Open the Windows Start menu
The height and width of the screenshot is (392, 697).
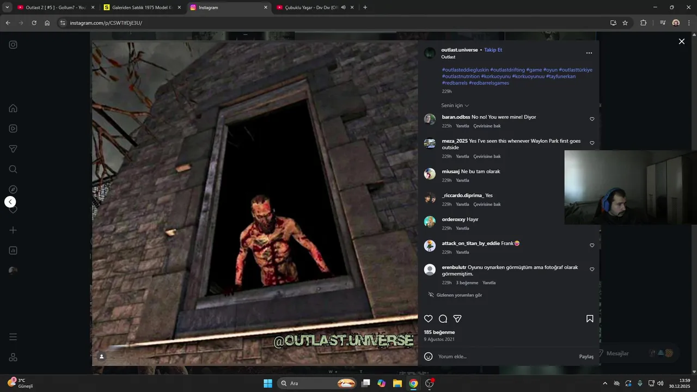[268, 383]
